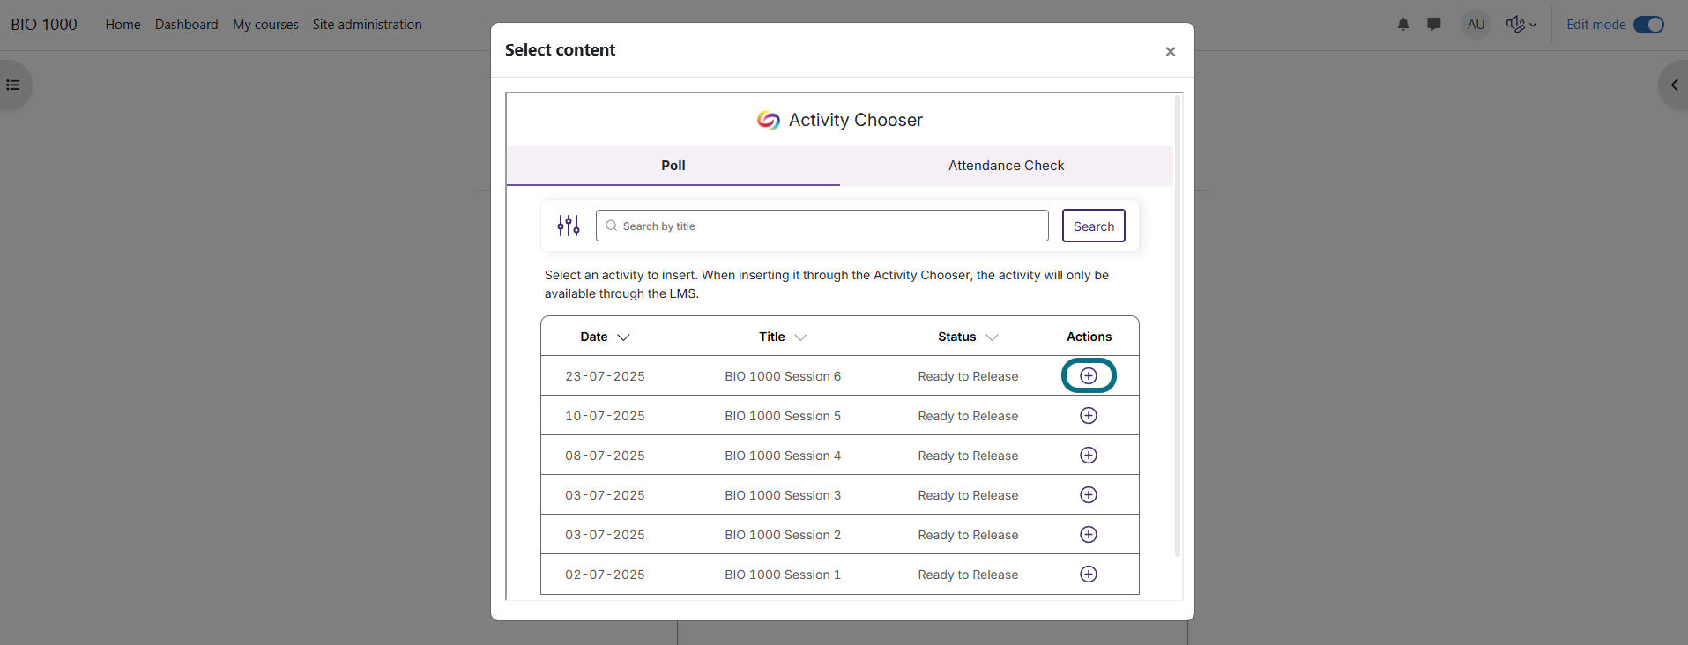The width and height of the screenshot is (1688, 645).
Task: Add BIO 1000 Session 5 poll
Action: [x=1089, y=415]
